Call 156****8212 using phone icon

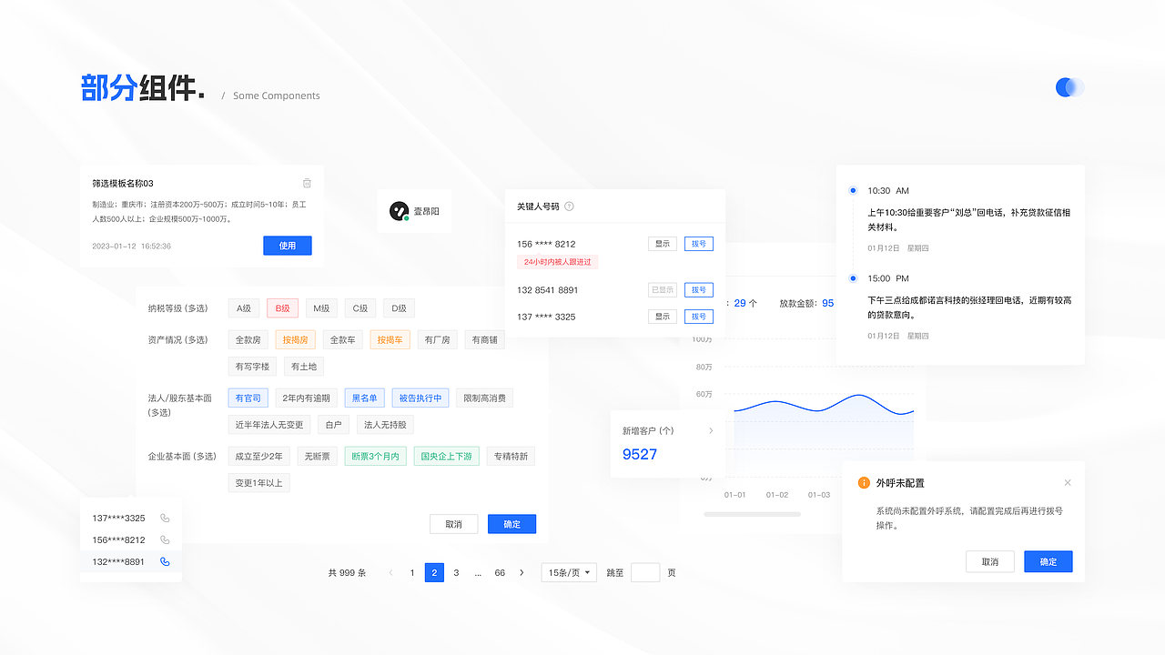(x=165, y=539)
